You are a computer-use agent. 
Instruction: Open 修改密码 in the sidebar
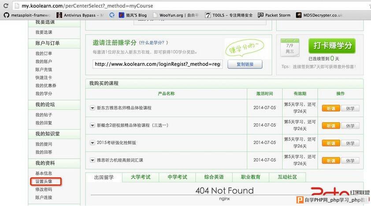(44, 189)
